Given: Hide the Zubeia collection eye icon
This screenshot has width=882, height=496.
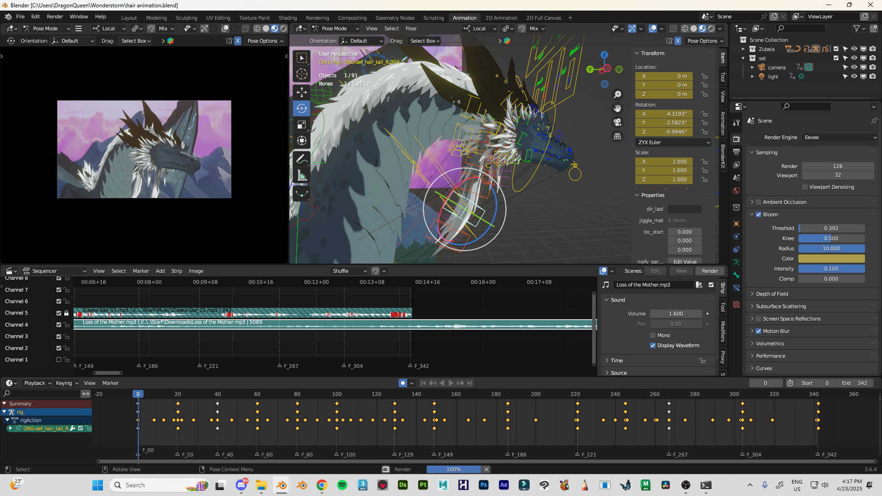Looking at the screenshot, I should coord(854,49).
